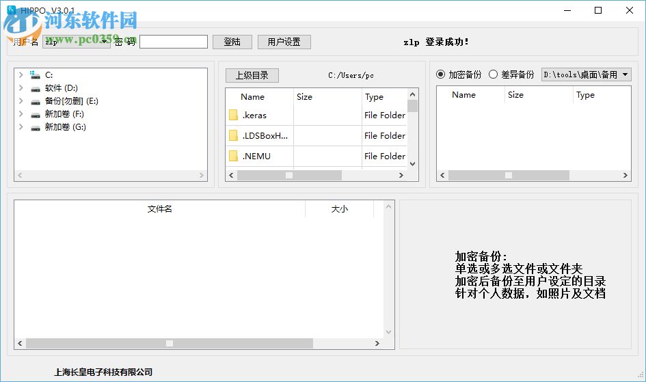Viewport: 646px width, 382px height.
Task: Open the D:\tools\桌面\备用 backup path dropdown
Action: (587, 74)
